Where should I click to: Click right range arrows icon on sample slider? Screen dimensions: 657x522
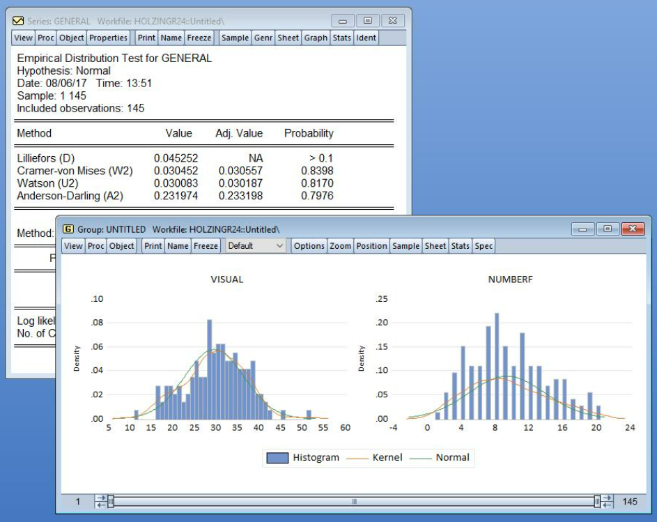point(607,501)
